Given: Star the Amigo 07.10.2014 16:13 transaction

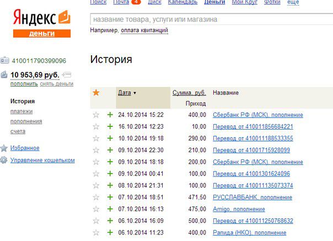Looking at the screenshot, I should click(x=96, y=209).
